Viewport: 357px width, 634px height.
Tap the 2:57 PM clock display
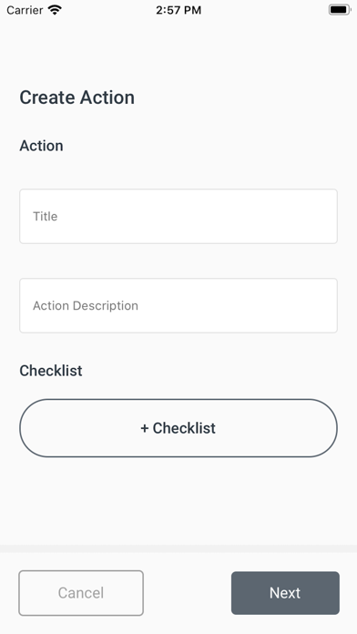pyautogui.click(x=178, y=10)
